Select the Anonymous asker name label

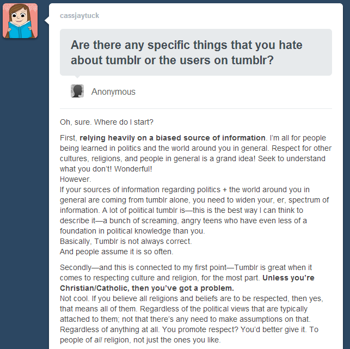click(113, 92)
